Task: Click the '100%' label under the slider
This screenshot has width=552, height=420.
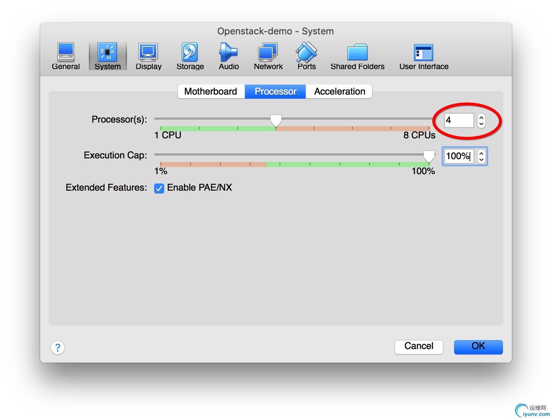Action: click(423, 171)
